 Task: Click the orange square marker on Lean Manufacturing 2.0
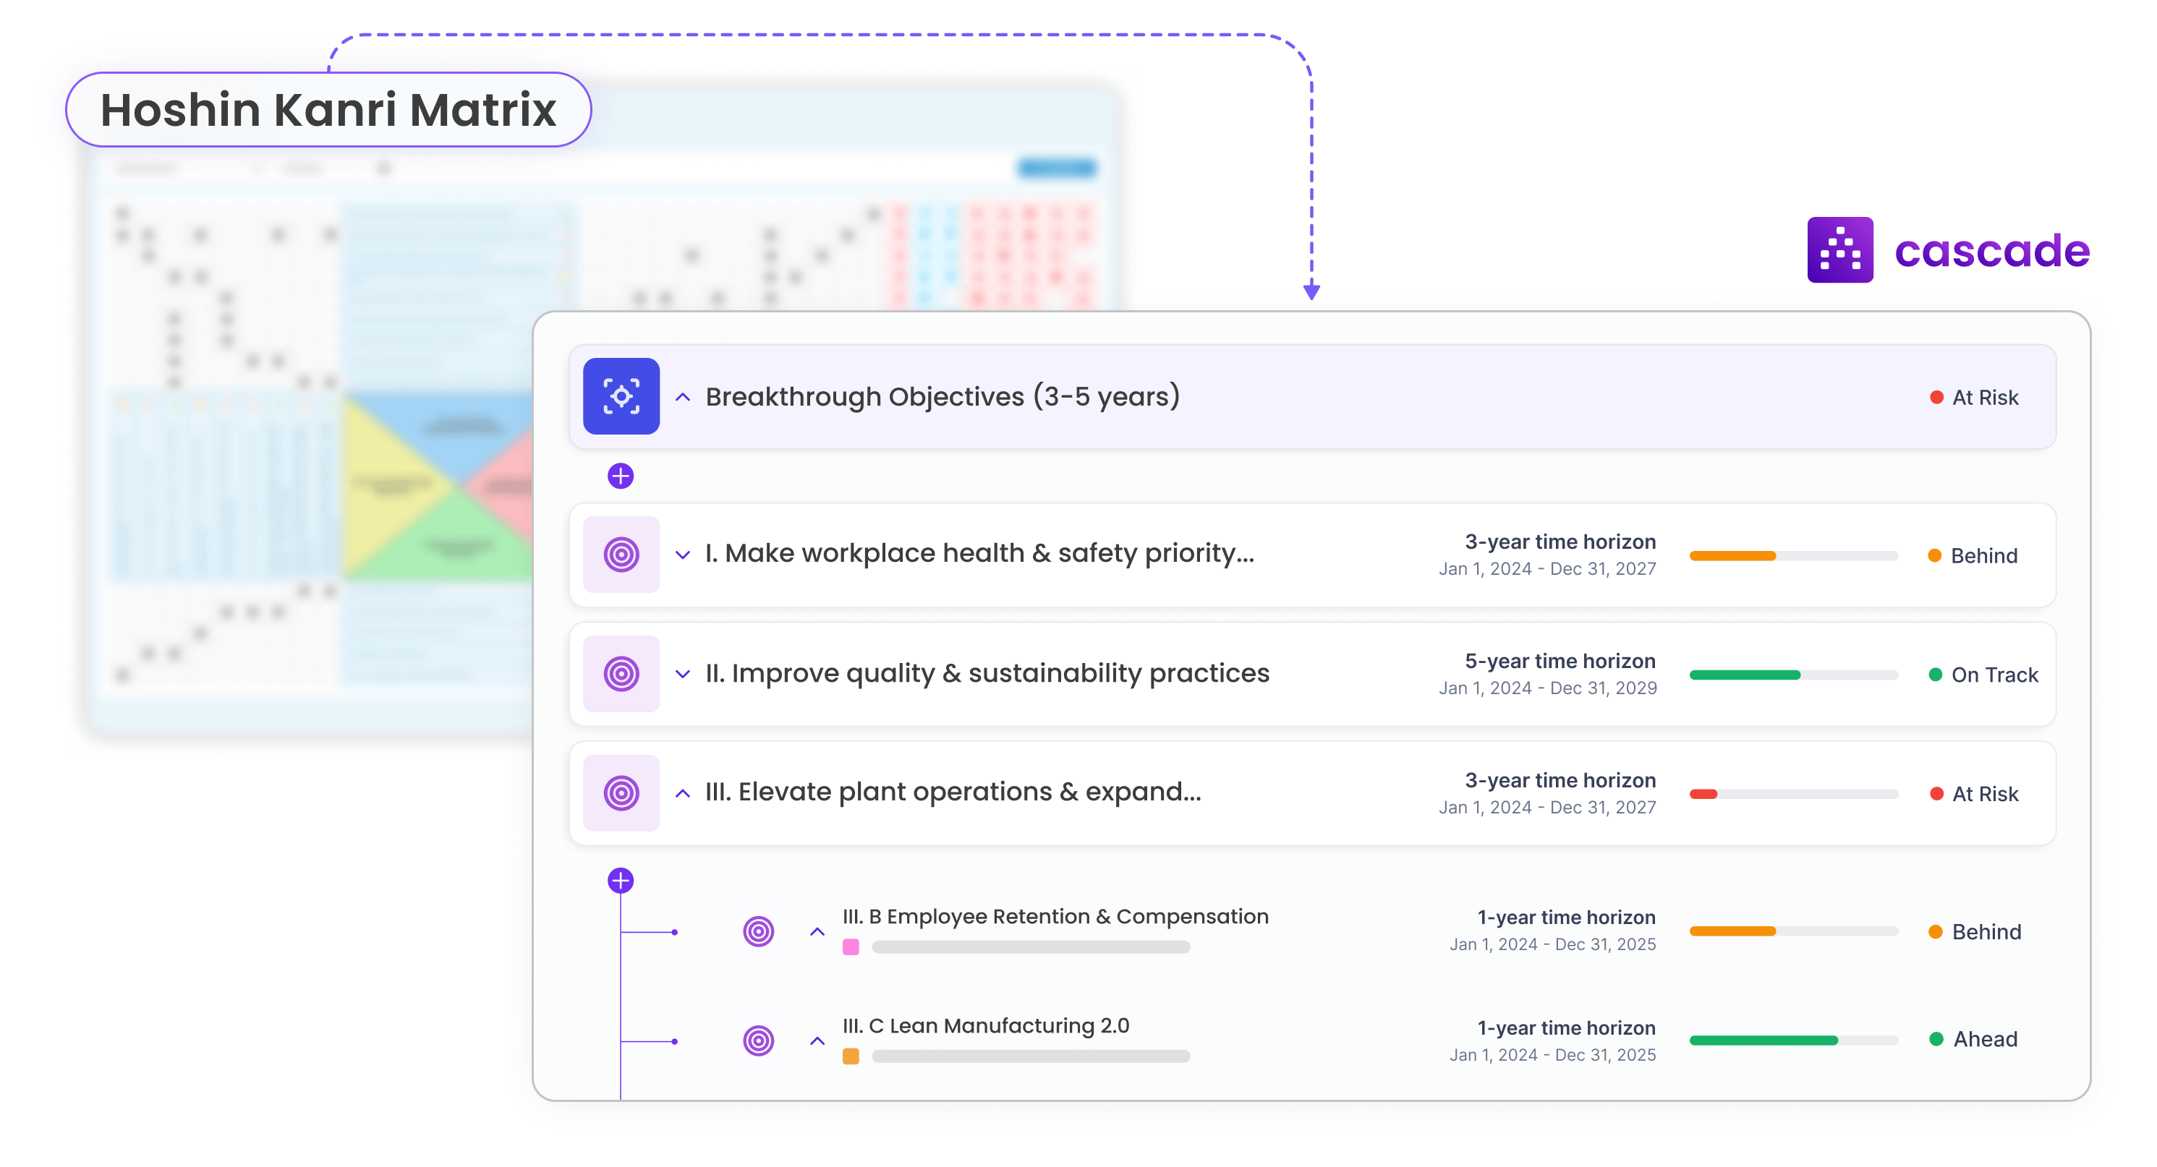(x=851, y=1056)
